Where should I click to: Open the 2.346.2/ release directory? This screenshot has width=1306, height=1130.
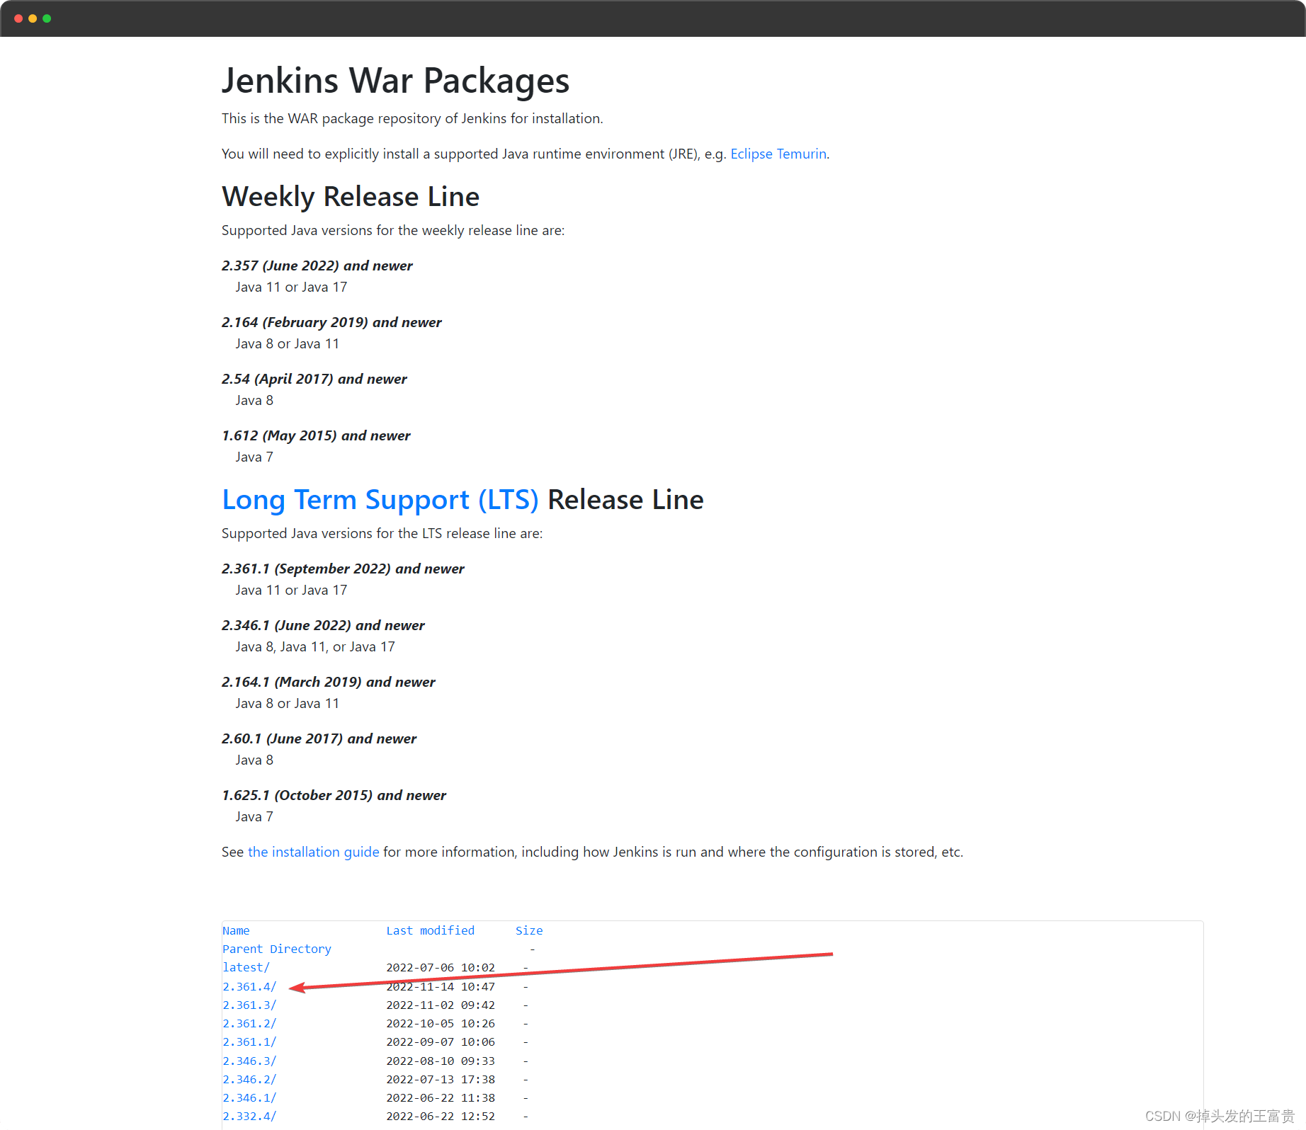[249, 1078]
